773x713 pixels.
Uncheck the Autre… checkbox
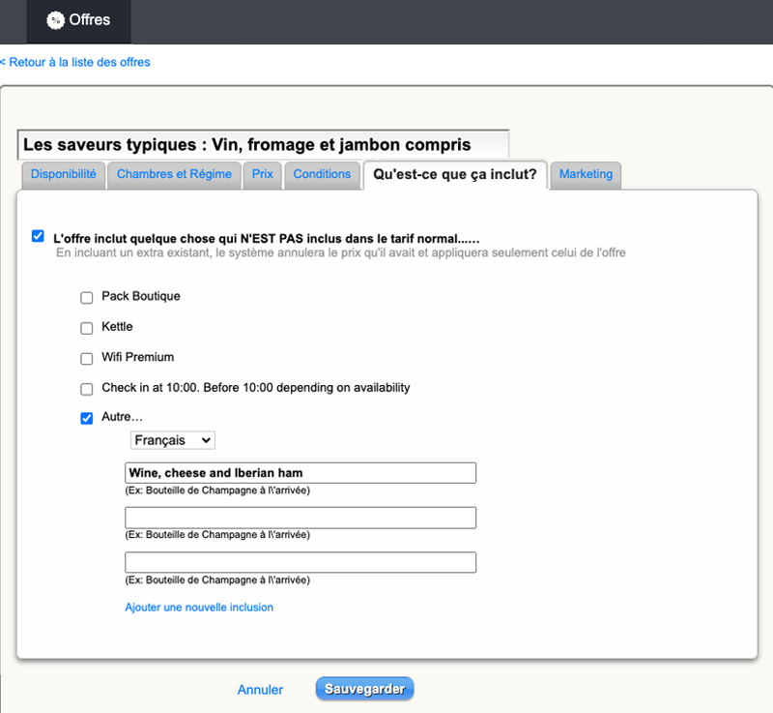tap(87, 419)
